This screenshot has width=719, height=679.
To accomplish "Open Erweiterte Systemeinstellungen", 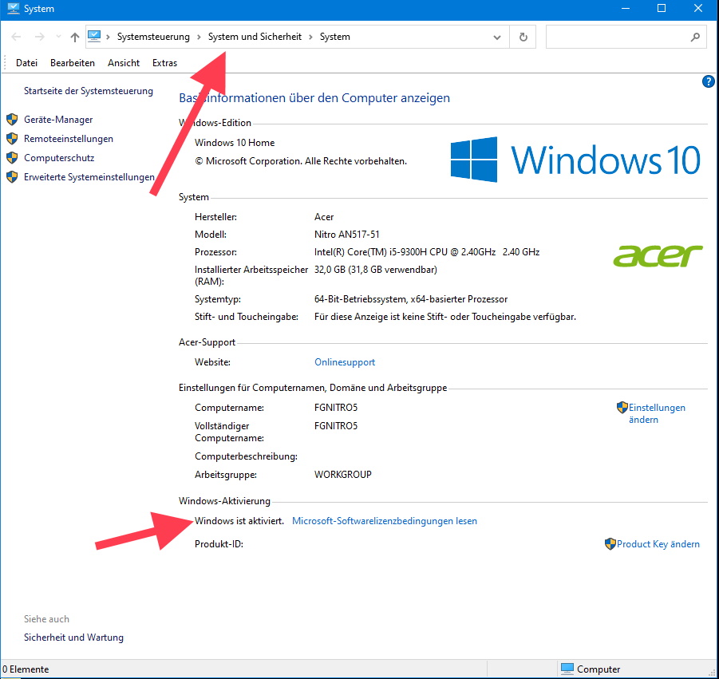I will coord(89,177).
